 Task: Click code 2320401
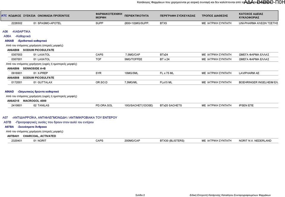17,141
